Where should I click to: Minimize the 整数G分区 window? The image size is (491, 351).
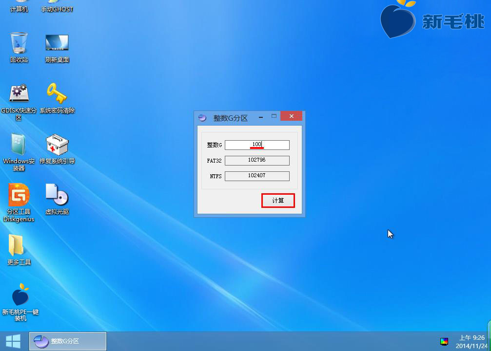[x=261, y=117]
